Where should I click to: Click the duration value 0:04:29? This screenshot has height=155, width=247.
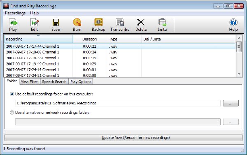coord(89,64)
